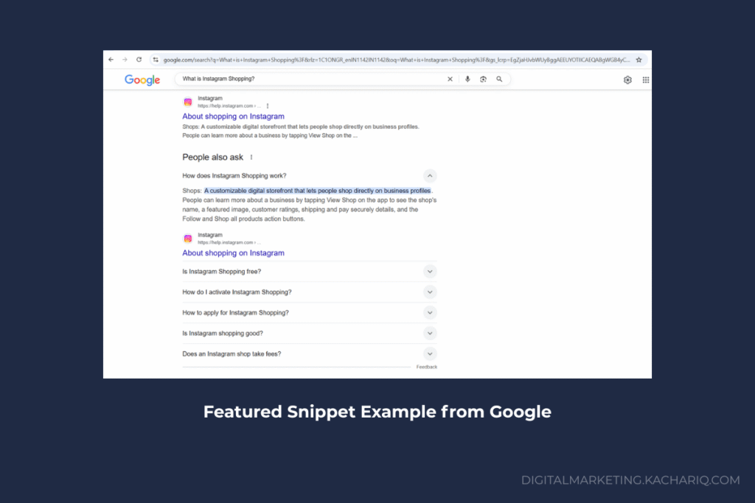
Task: Open the Google apps grid
Action: 645,80
